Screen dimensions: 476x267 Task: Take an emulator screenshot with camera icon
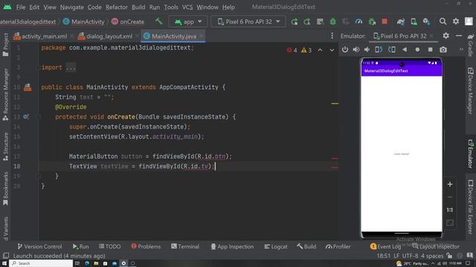coord(443,50)
